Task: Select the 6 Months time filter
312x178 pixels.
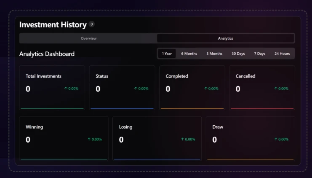Action: [189, 54]
